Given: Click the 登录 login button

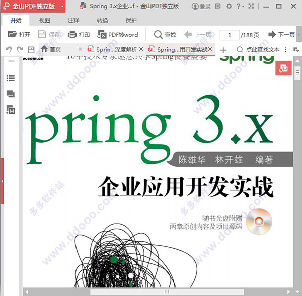Looking at the screenshot, I should point(201,6).
